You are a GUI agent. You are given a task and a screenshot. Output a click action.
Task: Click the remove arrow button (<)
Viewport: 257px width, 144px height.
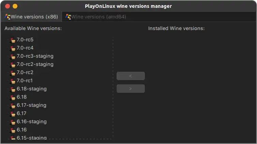pyautogui.click(x=131, y=76)
